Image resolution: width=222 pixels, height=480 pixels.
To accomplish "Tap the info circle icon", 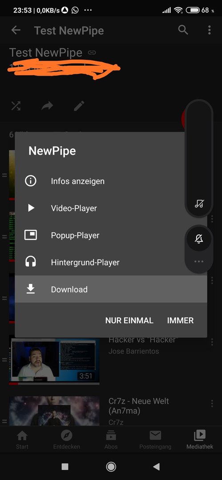I will [30, 181].
